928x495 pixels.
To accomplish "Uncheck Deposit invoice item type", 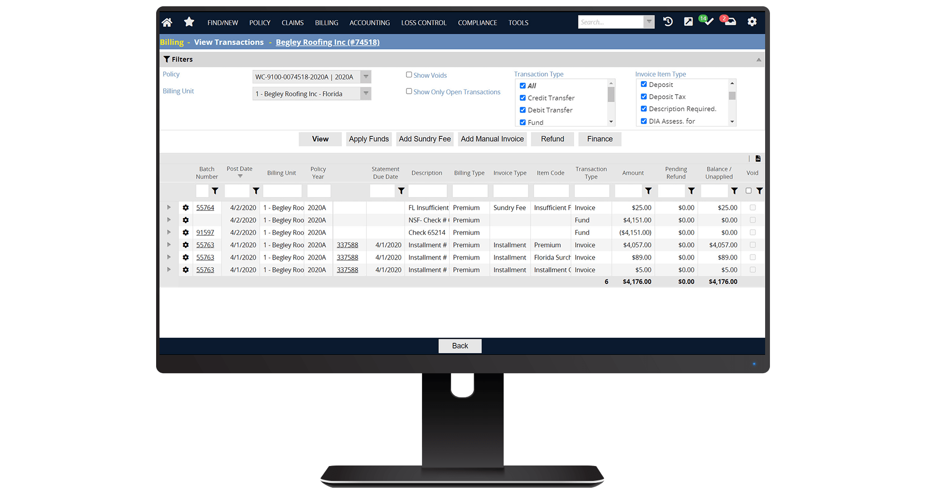I will (x=644, y=84).
